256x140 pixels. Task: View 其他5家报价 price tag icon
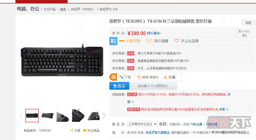[139, 77]
